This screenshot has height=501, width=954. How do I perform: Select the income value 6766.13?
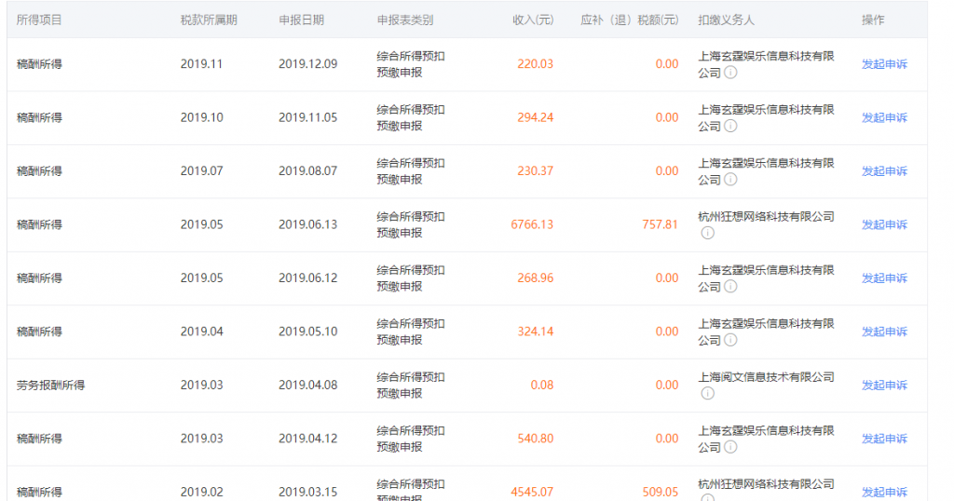pyautogui.click(x=532, y=224)
